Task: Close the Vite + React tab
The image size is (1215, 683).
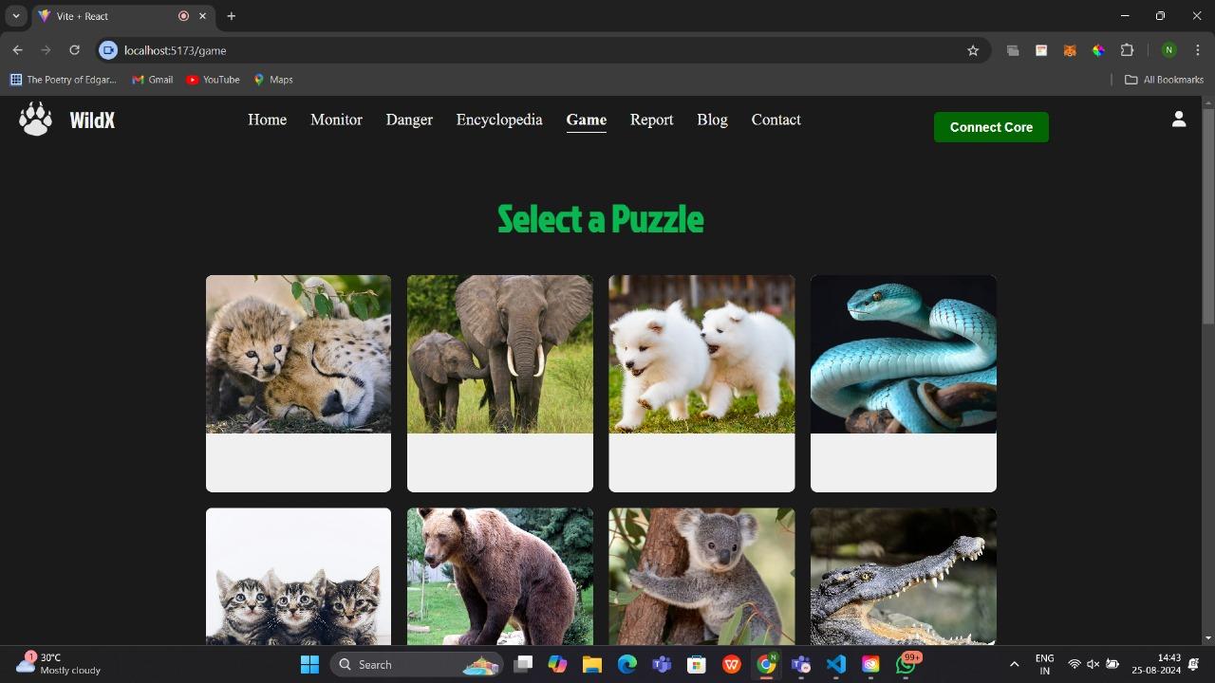Action: coord(202,16)
